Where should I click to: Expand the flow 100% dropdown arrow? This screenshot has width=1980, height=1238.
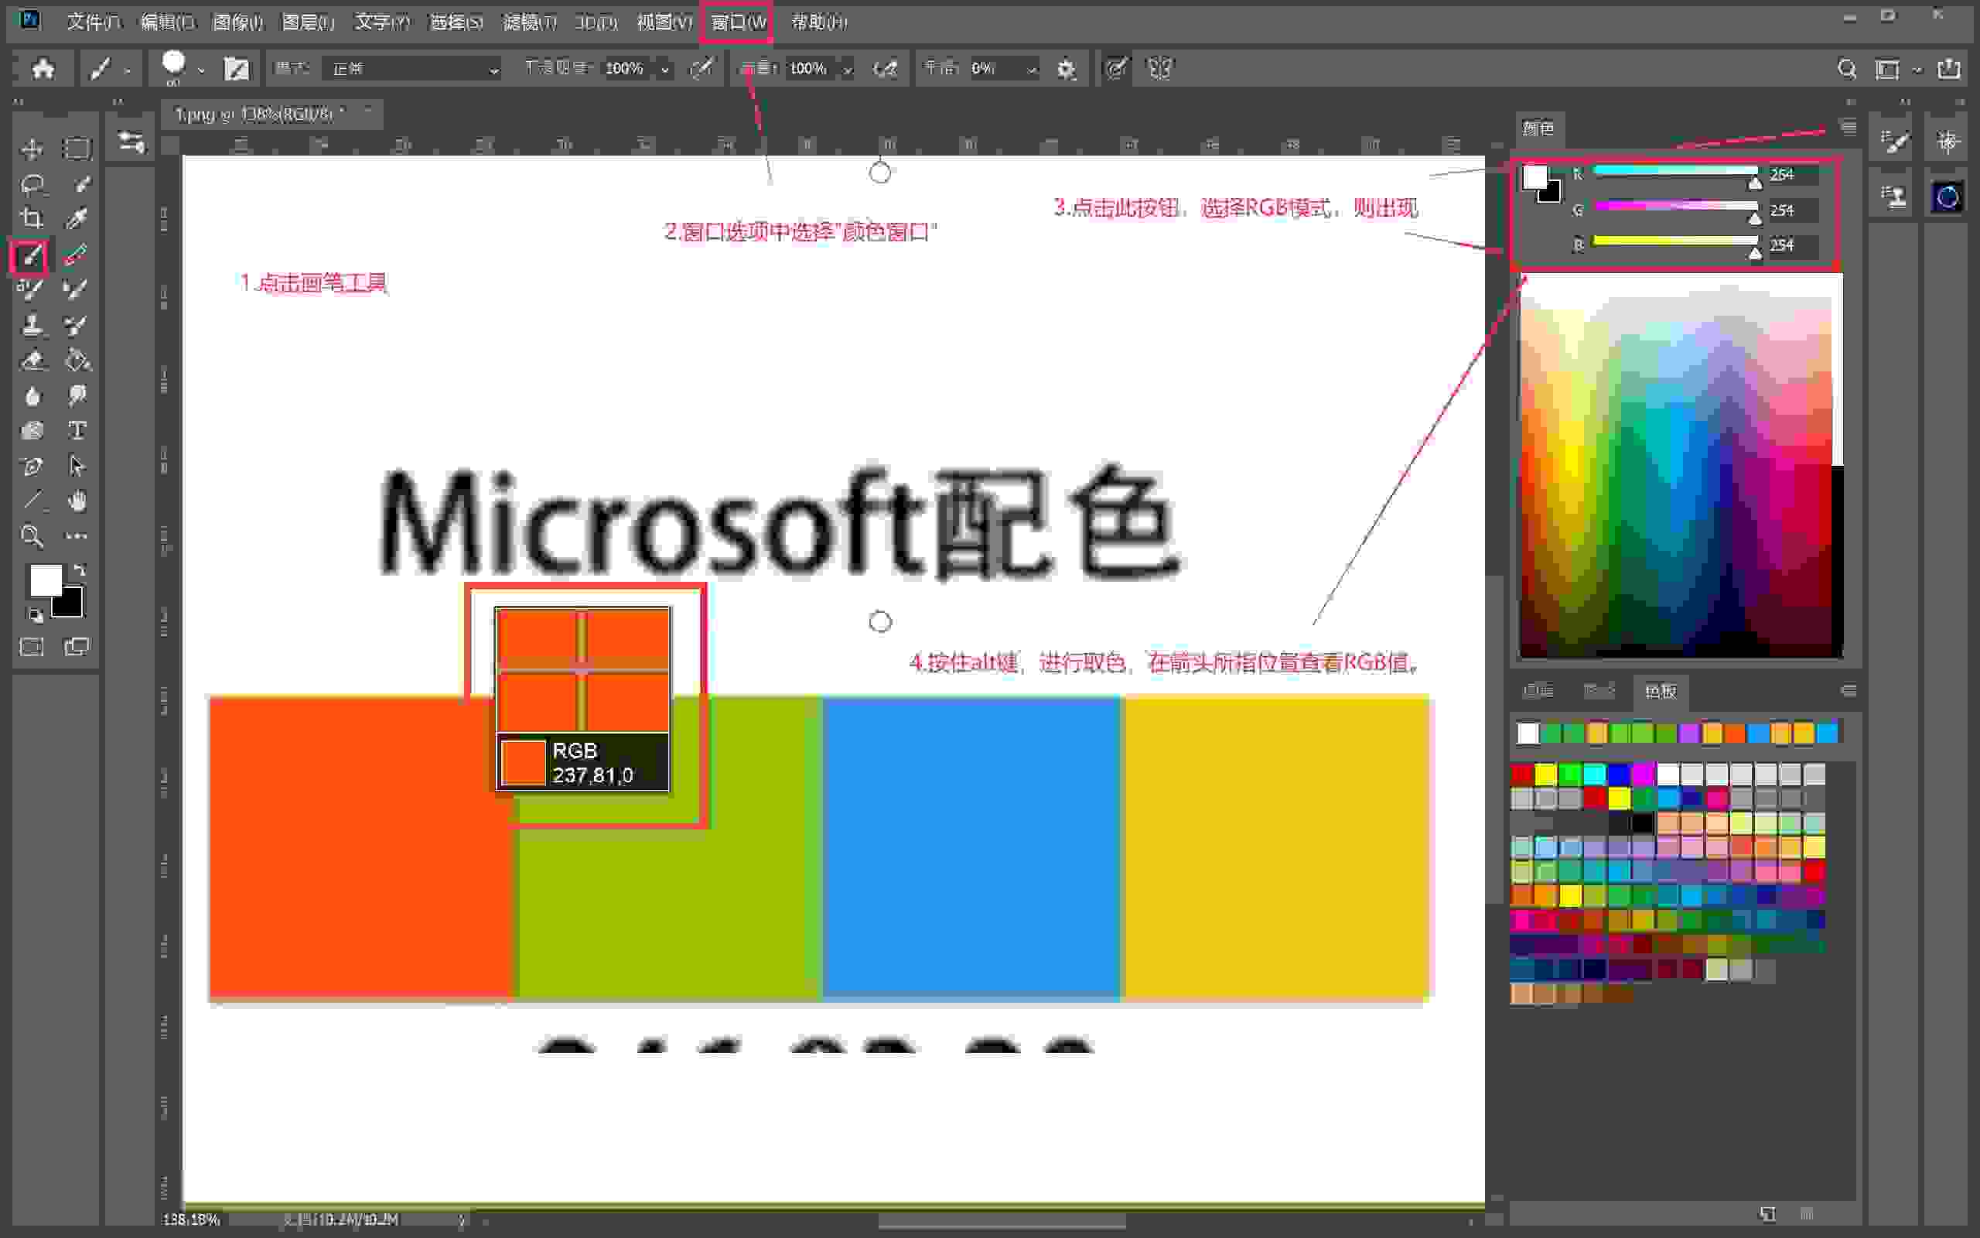click(847, 70)
